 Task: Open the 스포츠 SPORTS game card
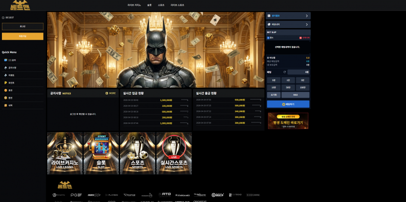point(138,153)
